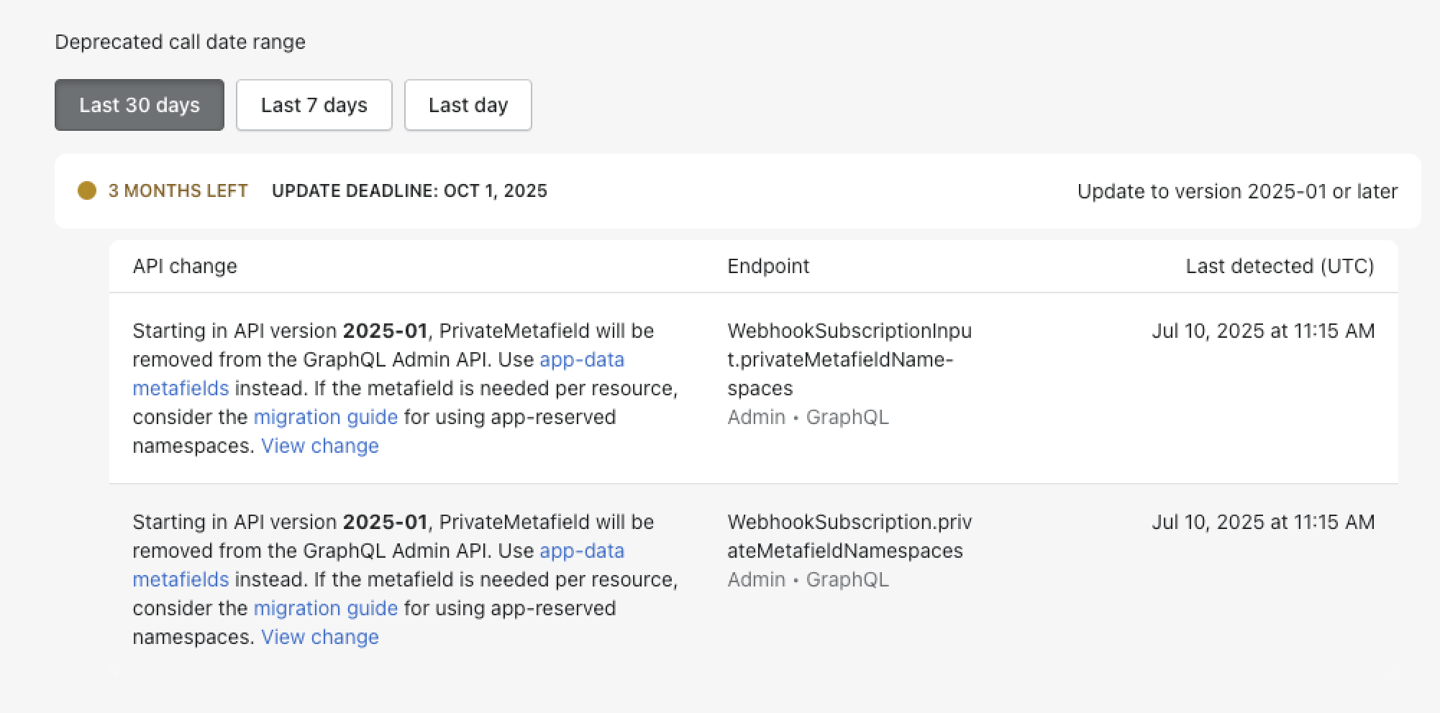Click the Endpoint column header
This screenshot has width=1440, height=713.
point(768,266)
